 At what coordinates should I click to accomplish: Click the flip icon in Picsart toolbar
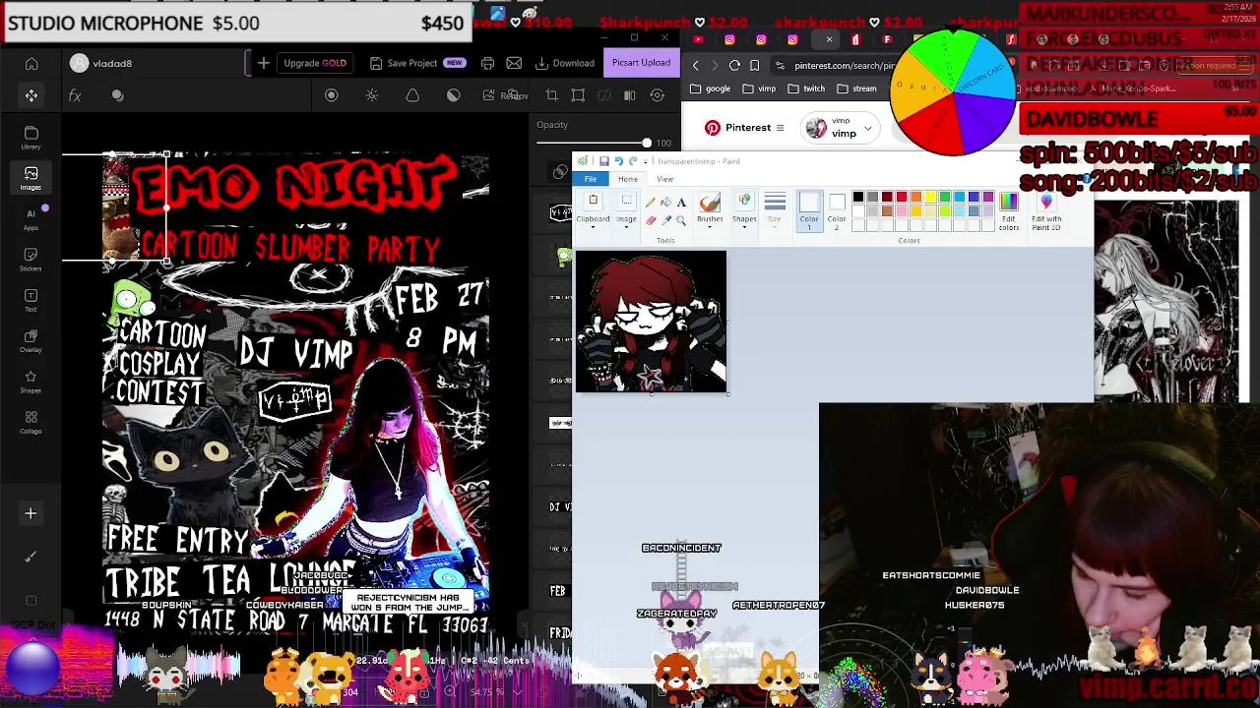(630, 95)
